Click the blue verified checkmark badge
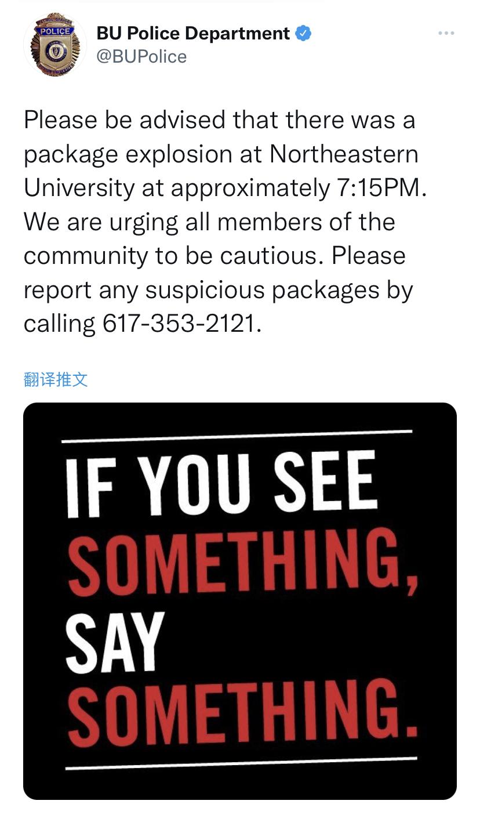The height and width of the screenshot is (826, 480). tap(303, 34)
